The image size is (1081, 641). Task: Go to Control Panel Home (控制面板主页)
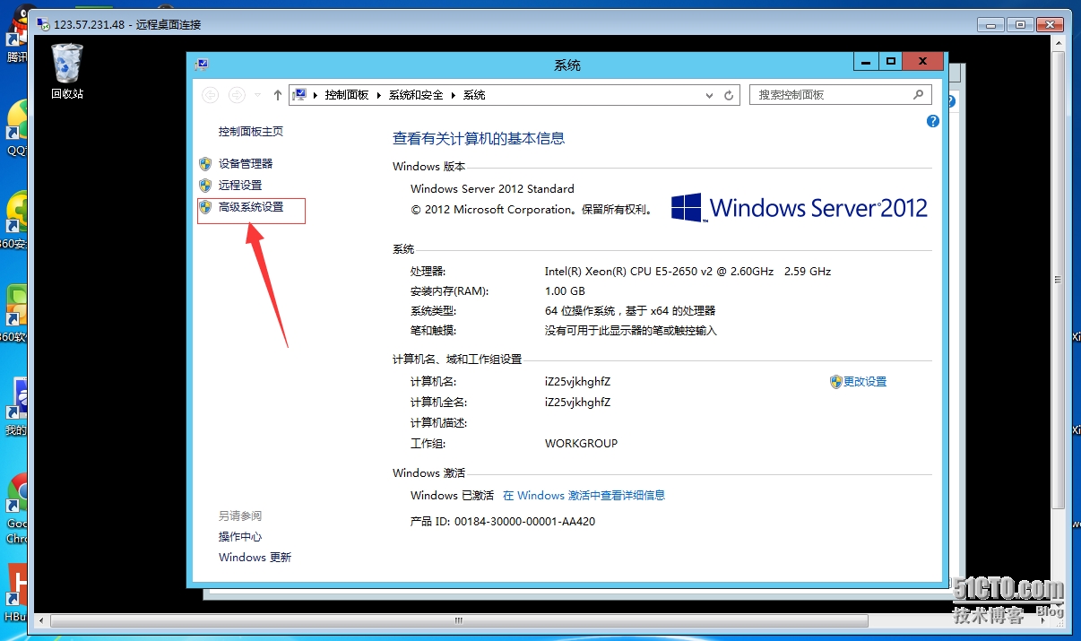[251, 132]
